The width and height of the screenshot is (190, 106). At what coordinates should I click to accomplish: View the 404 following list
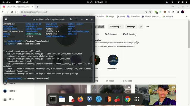(129, 34)
